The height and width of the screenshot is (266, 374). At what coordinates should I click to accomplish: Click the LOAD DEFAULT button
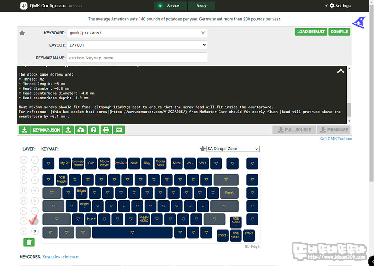(x=311, y=32)
